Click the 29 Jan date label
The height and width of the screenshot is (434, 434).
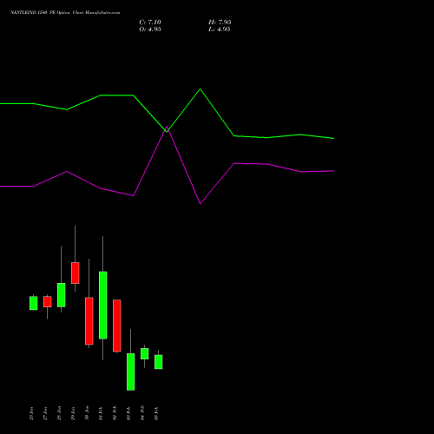click(73, 413)
